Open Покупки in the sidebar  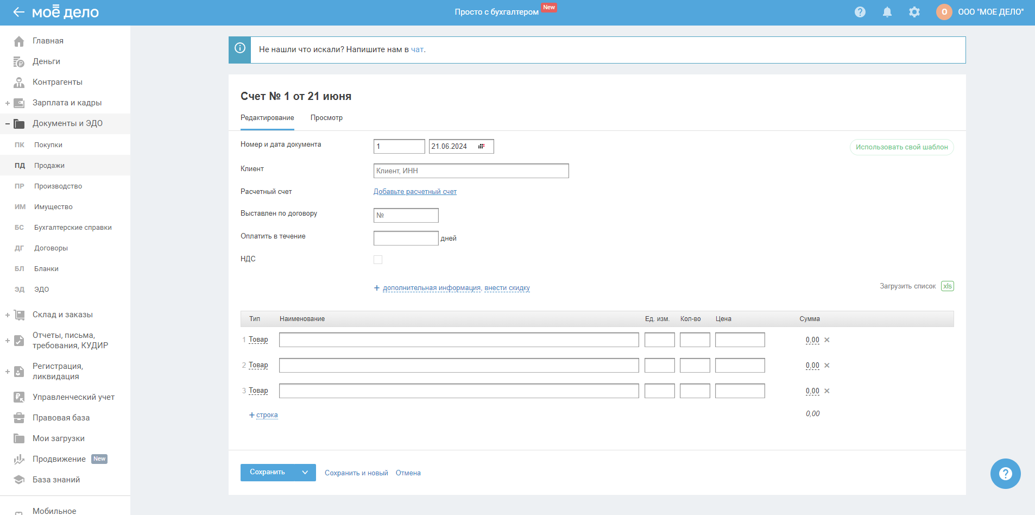tap(48, 145)
